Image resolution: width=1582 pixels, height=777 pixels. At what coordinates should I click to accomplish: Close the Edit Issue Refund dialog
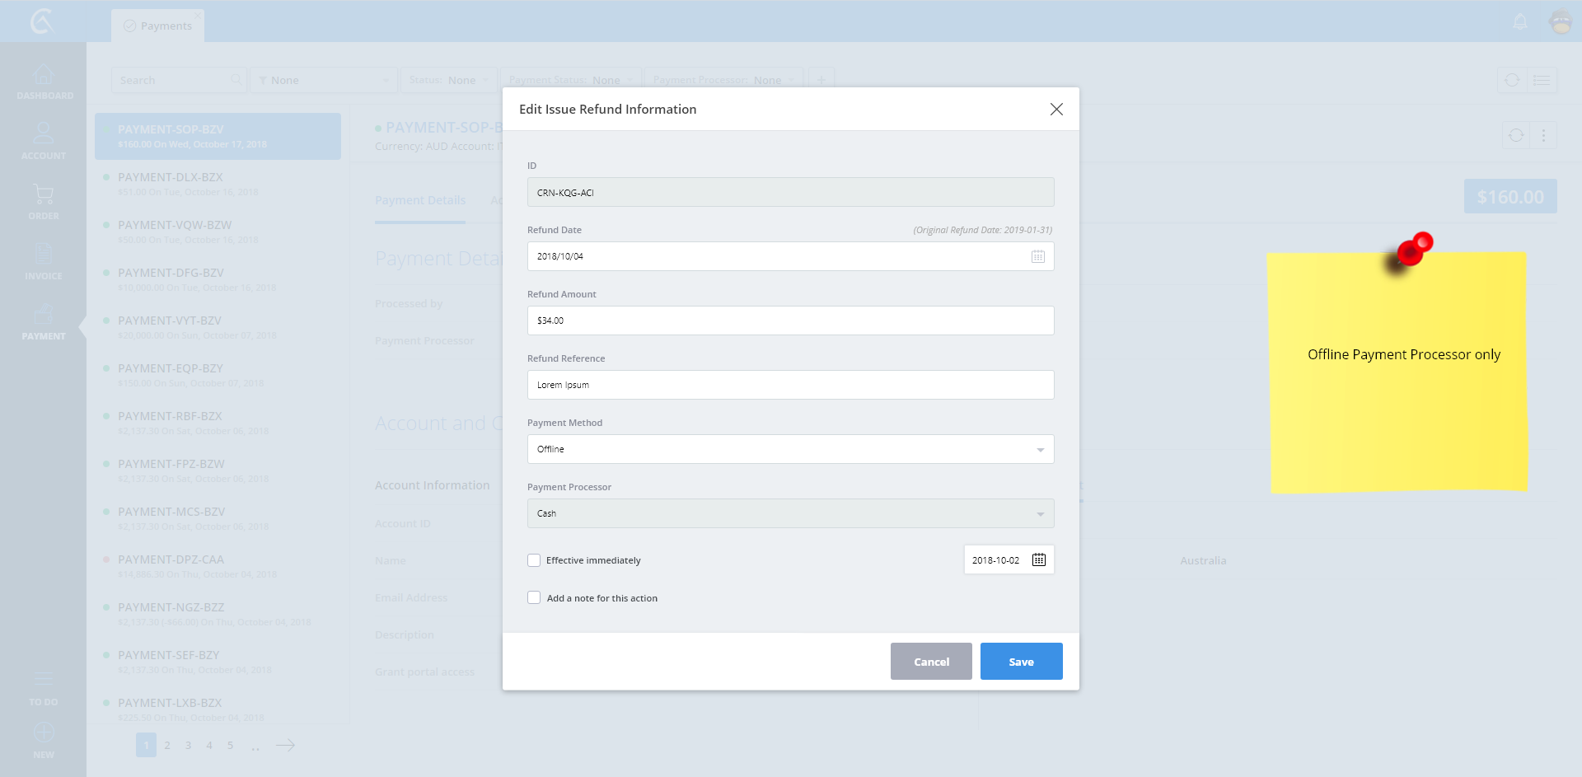1055,110
